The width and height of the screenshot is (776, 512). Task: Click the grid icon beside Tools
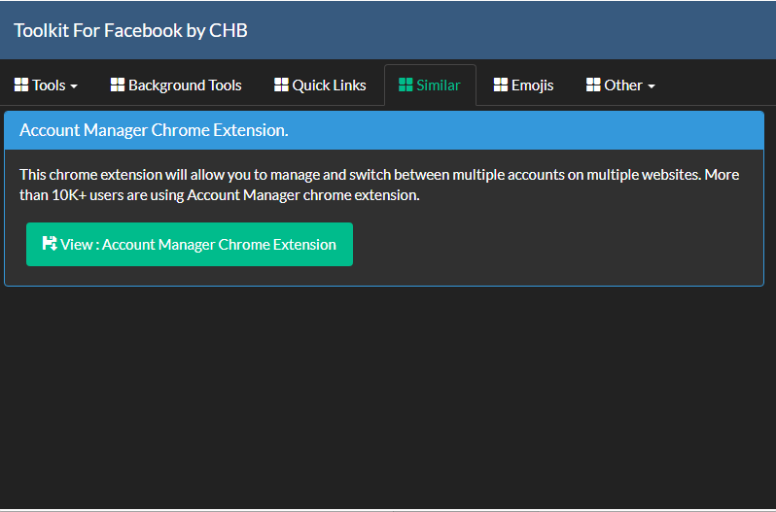pyautogui.click(x=21, y=85)
